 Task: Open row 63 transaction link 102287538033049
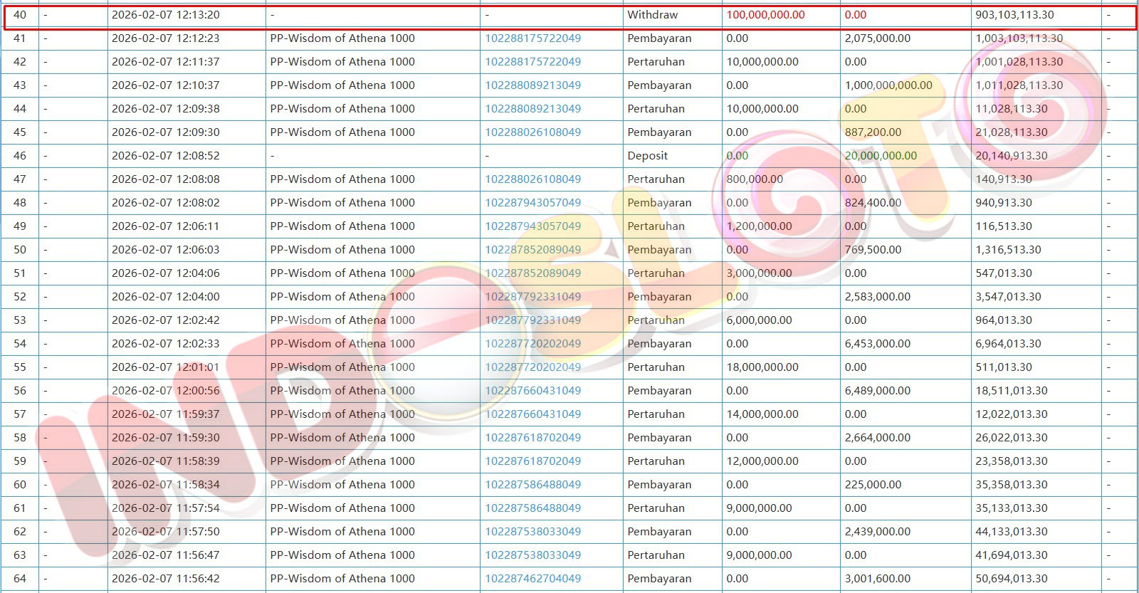tap(532, 555)
